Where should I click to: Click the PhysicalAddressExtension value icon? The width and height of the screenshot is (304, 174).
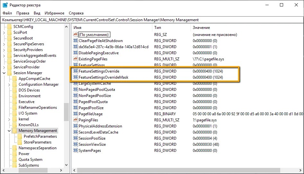[76, 126]
